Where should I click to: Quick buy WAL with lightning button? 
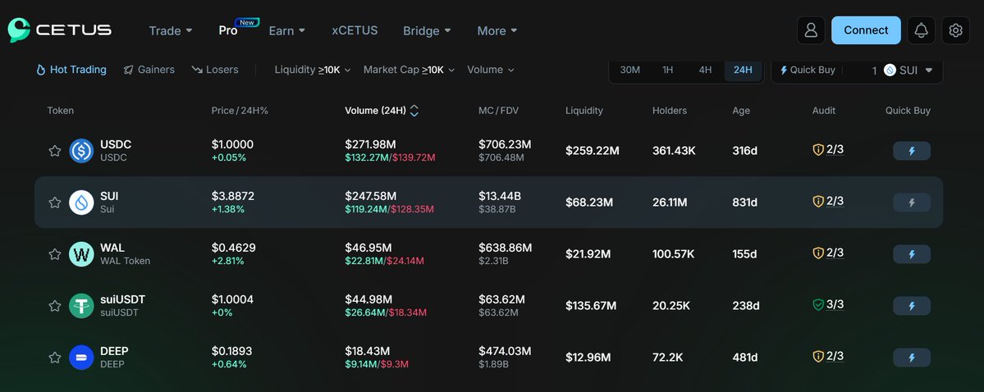click(911, 254)
